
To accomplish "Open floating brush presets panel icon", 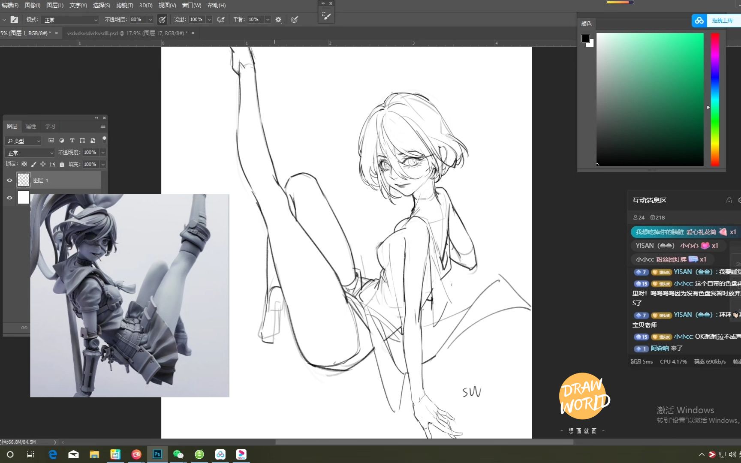I will [326, 16].
